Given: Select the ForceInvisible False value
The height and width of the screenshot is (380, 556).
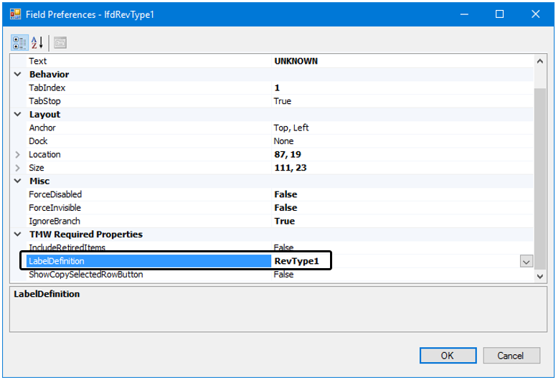Looking at the screenshot, I should pyautogui.click(x=286, y=208).
